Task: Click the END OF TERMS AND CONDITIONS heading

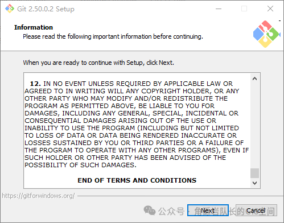Action: coord(137,180)
